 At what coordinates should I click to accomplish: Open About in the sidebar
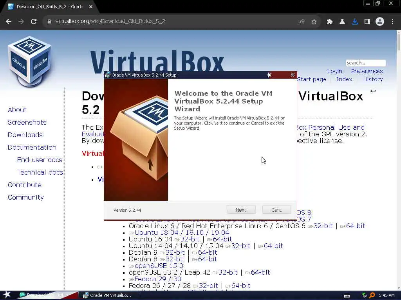(17, 110)
